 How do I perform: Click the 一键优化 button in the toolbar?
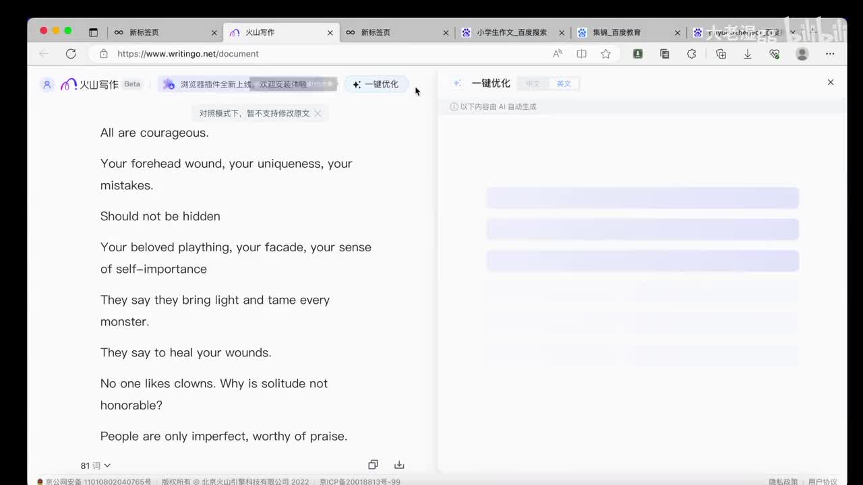click(376, 84)
